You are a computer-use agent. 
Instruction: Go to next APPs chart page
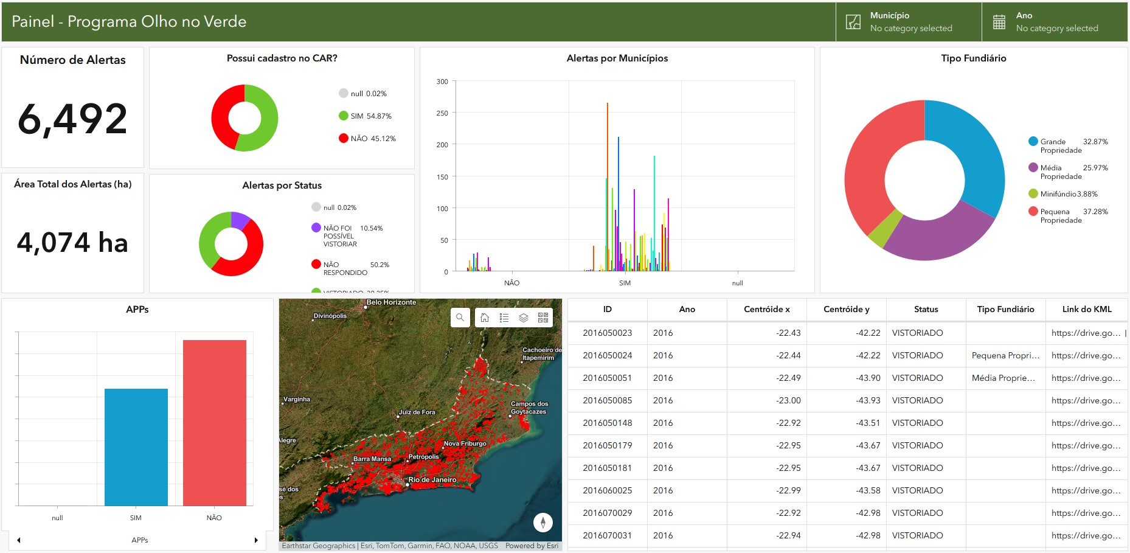[x=256, y=540]
